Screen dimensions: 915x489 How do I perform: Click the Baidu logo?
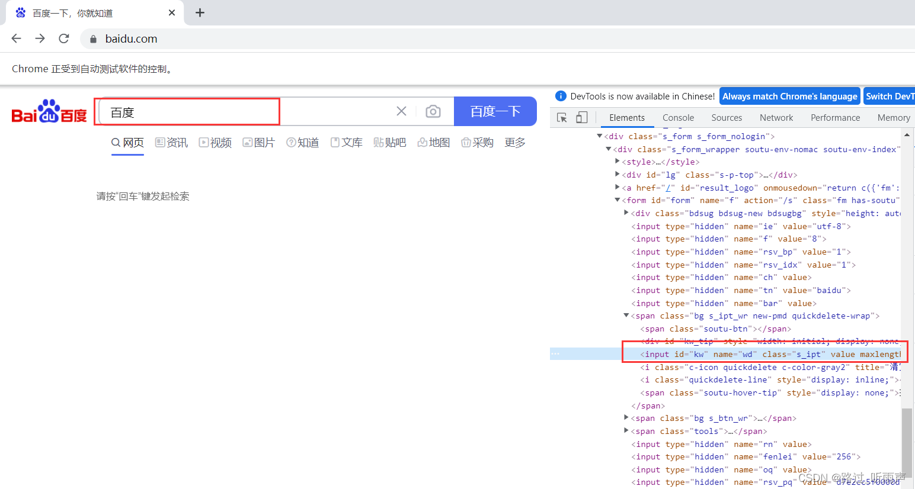[x=49, y=111]
